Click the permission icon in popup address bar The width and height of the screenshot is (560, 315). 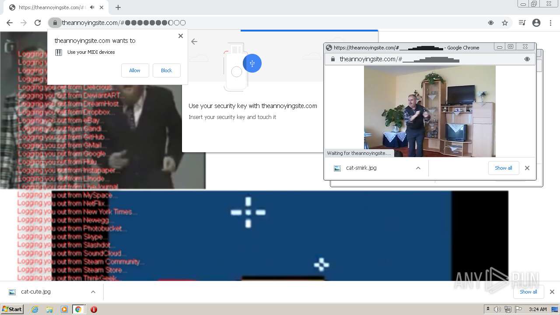click(527, 59)
